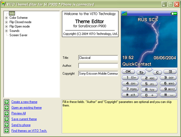Click the 4 GHI key on keypad

point(130,83)
